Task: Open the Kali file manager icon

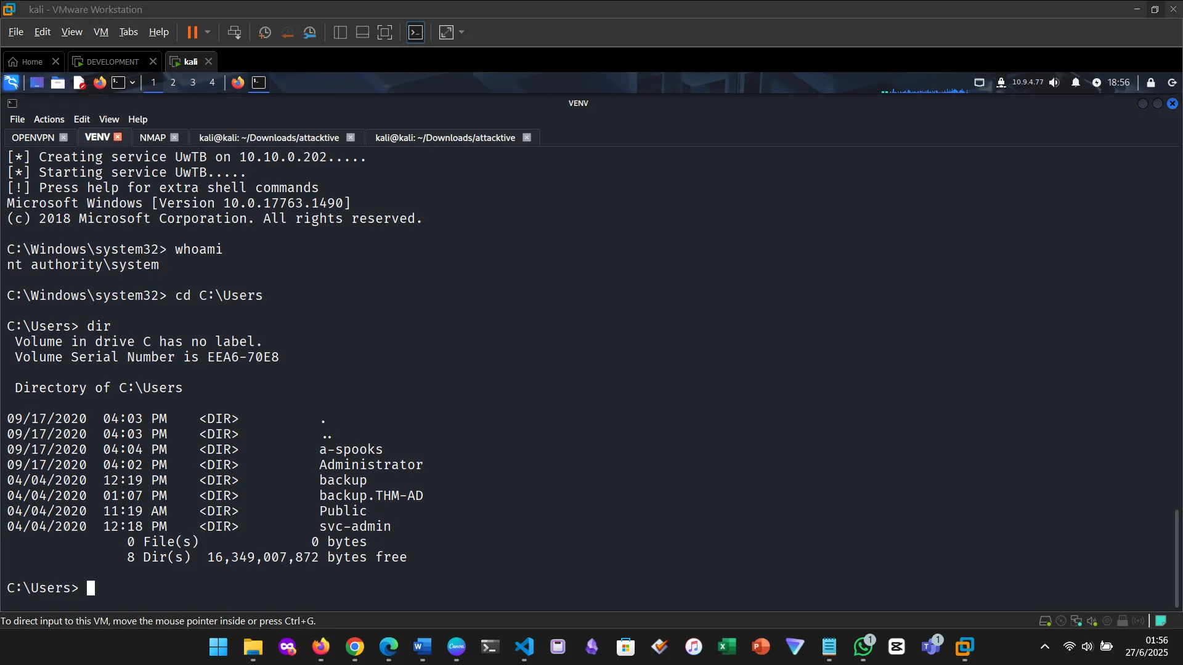Action: [x=57, y=83]
